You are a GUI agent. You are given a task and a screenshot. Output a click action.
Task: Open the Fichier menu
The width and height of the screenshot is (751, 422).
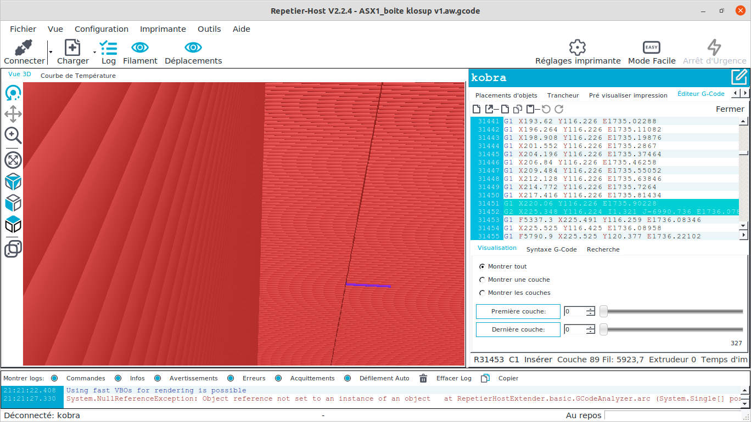[23, 29]
